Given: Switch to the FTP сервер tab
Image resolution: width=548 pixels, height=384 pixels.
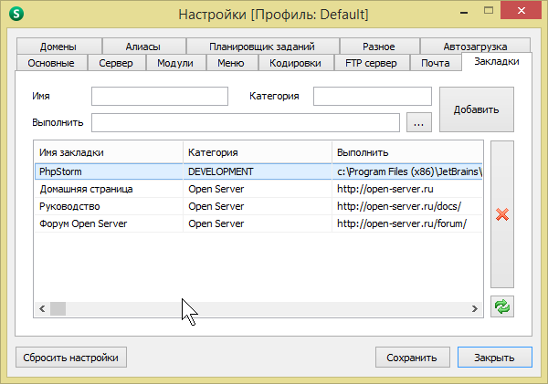Looking at the screenshot, I should pyautogui.click(x=371, y=63).
